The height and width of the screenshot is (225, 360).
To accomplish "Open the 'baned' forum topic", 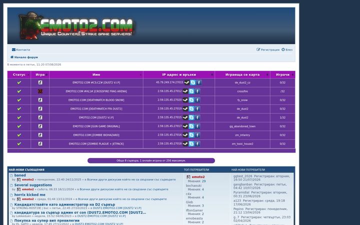I will click(20, 175).
